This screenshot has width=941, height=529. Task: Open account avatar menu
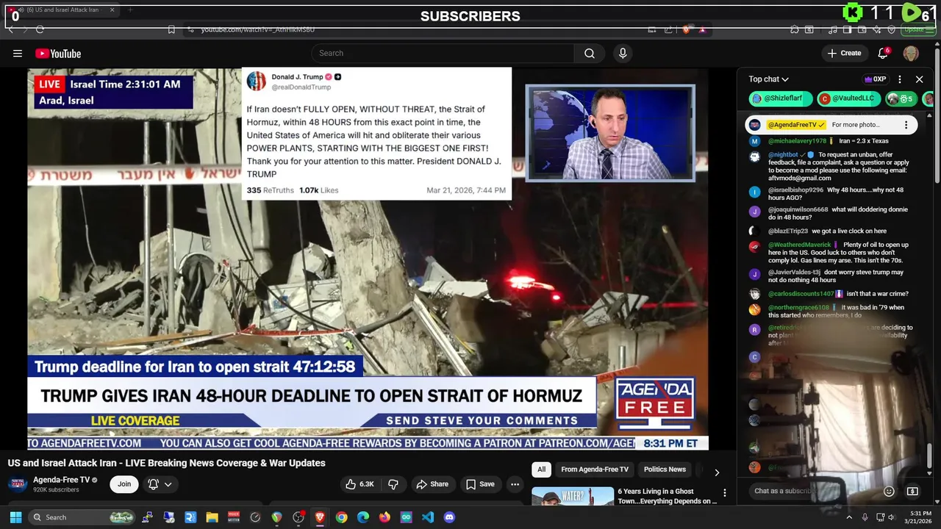(911, 53)
